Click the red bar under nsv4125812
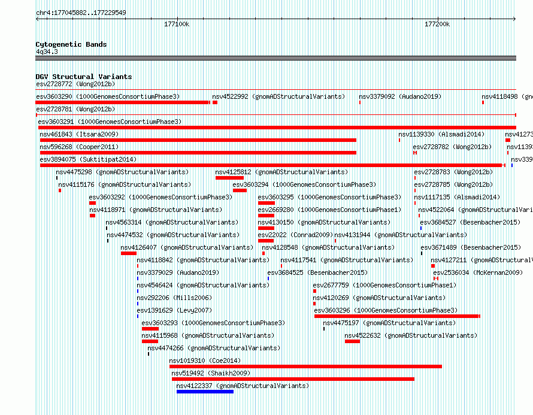Viewport: 533px width, 415px height. pyautogui.click(x=229, y=178)
